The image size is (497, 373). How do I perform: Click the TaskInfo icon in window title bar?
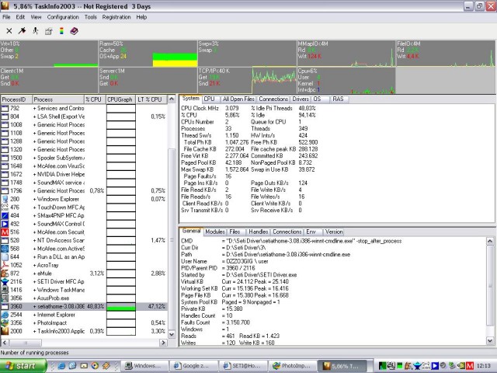click(5, 6)
